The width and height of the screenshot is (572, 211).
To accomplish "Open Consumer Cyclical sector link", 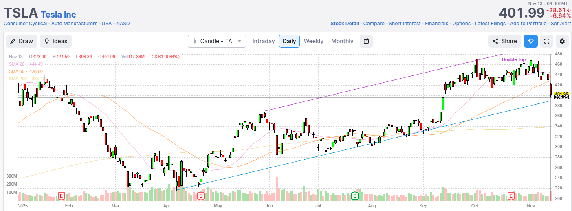I will pos(26,24).
